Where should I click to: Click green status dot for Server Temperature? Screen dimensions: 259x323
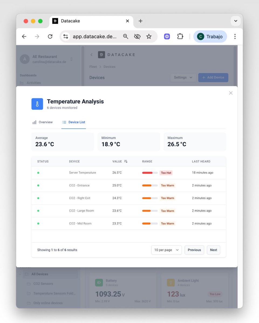[38, 173]
